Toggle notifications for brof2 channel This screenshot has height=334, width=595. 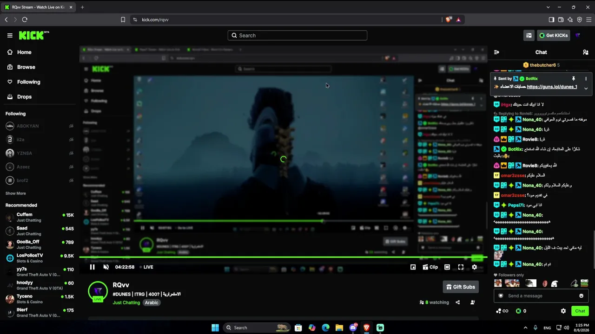(71, 180)
